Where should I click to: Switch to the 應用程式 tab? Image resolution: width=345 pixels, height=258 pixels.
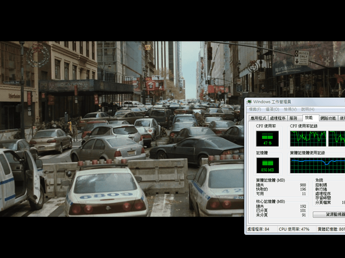coord(258,118)
